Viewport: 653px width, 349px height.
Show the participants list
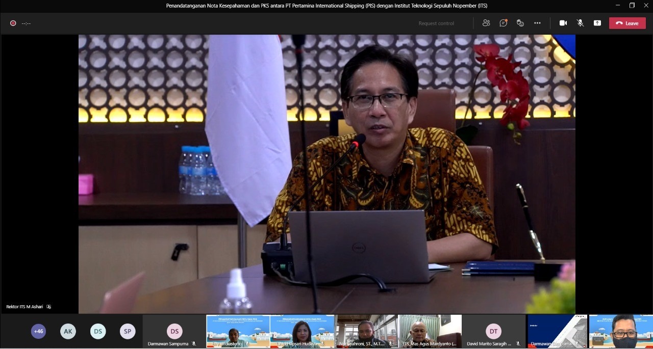(486, 23)
